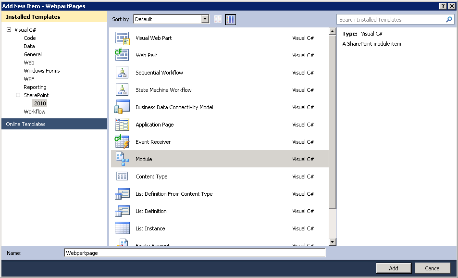Click the Module template icon

(x=122, y=159)
